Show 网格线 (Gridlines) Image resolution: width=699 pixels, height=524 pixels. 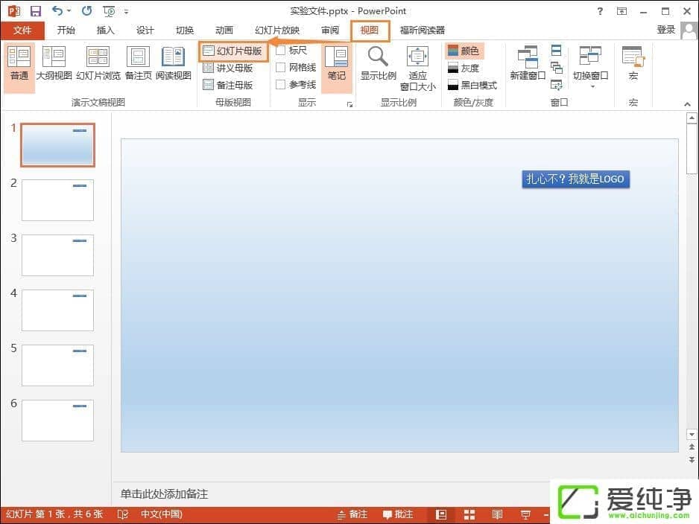pyautogui.click(x=280, y=68)
